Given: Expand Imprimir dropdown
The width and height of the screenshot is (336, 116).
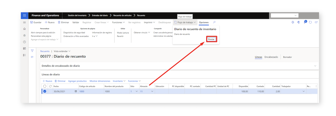Looking at the screenshot, I should (x=149, y=22).
